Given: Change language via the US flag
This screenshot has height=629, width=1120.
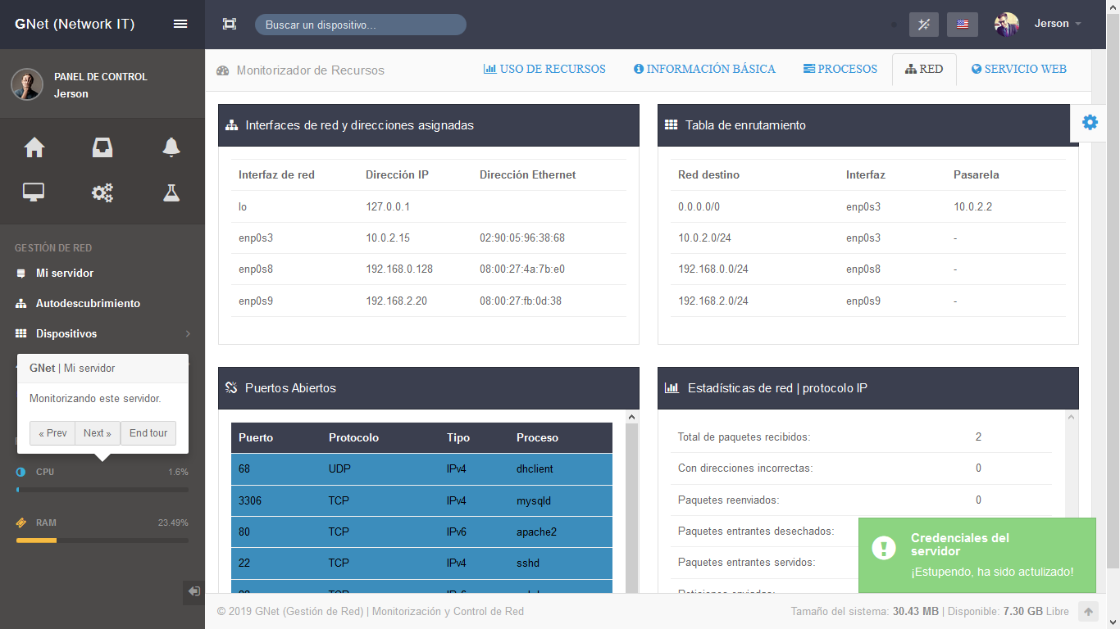Looking at the screenshot, I should (x=963, y=25).
